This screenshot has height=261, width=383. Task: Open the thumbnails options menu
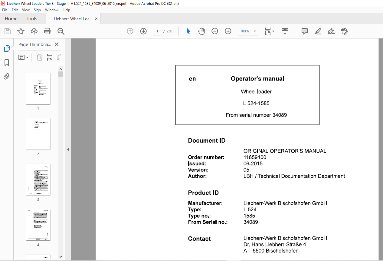point(24,57)
